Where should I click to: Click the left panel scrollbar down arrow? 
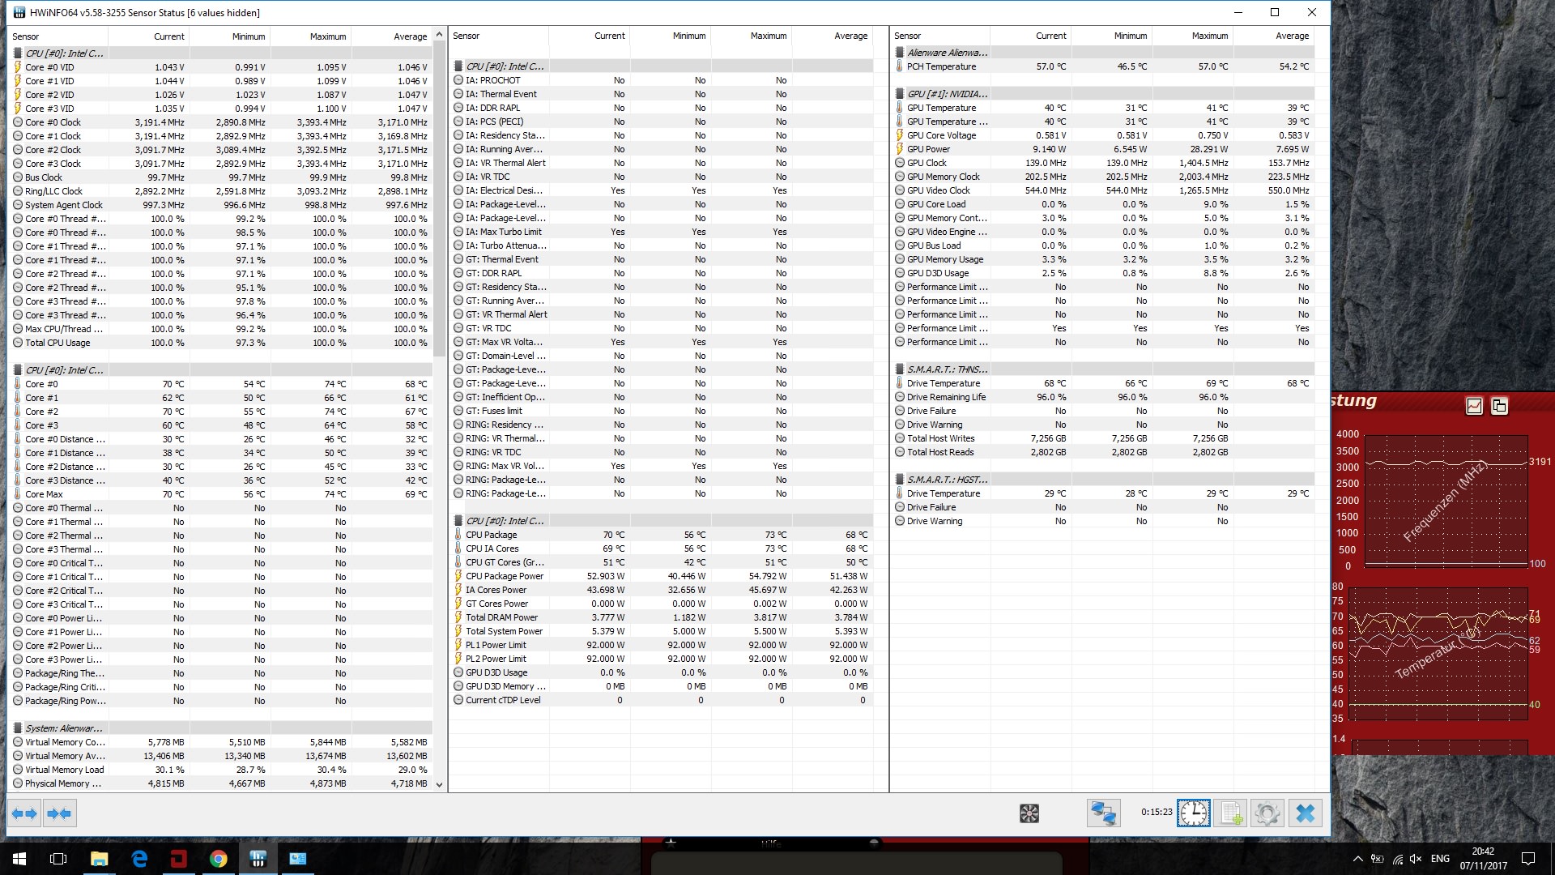click(440, 784)
